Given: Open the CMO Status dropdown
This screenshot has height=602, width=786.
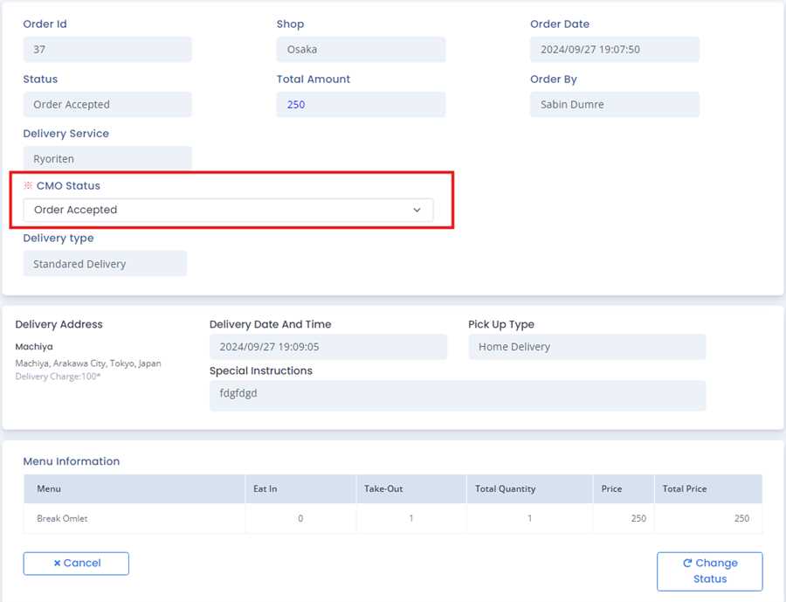Looking at the screenshot, I should (227, 210).
